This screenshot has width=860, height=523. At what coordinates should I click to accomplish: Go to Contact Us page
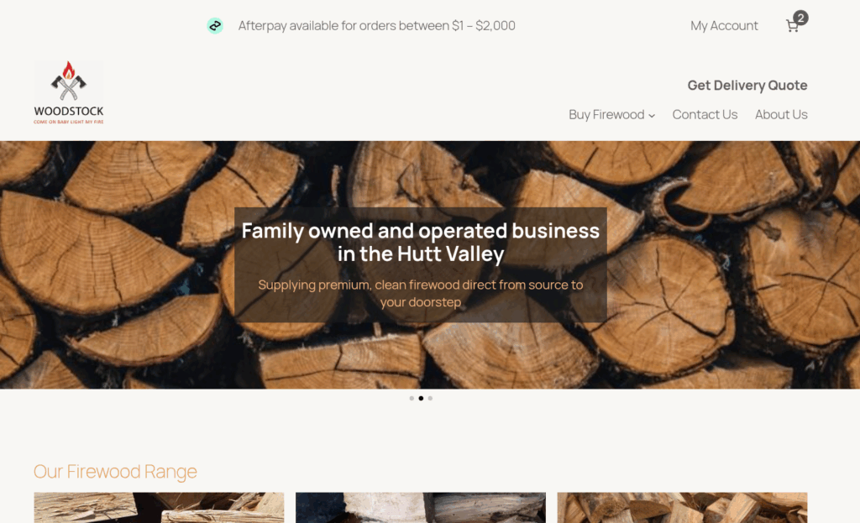(705, 114)
